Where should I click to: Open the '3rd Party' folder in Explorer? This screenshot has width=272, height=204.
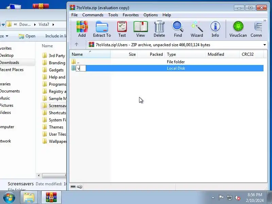tap(54, 55)
